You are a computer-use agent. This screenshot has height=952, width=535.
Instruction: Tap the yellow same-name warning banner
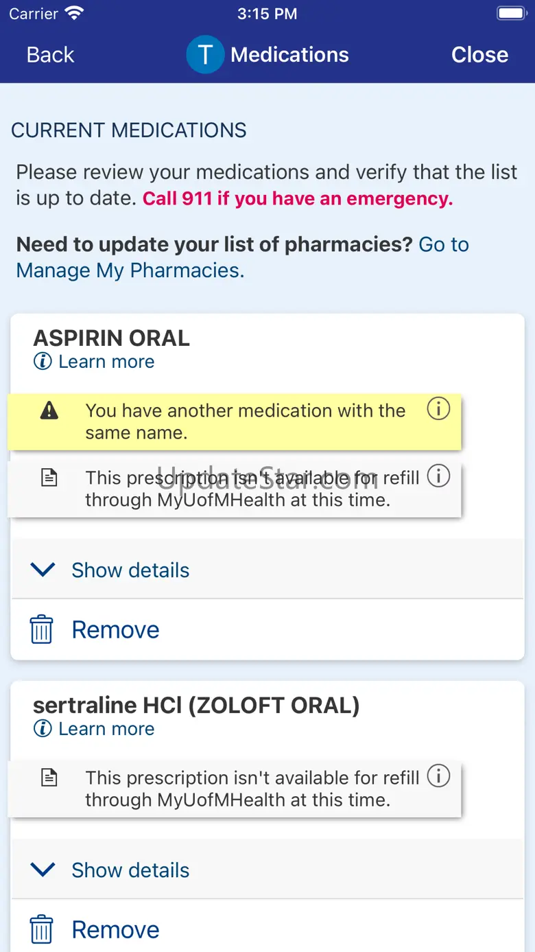[245, 421]
